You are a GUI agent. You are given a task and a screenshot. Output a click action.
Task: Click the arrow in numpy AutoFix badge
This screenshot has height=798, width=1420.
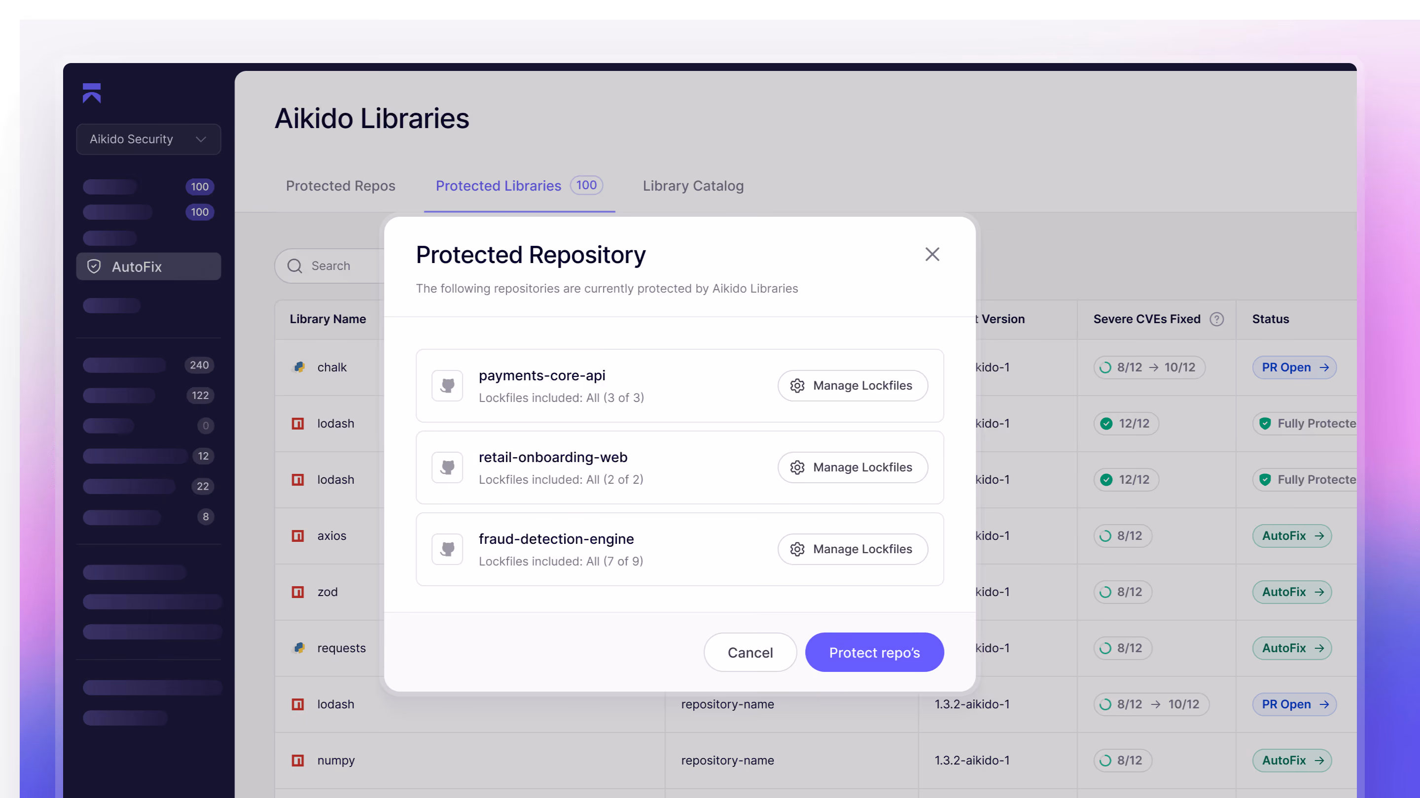tap(1318, 761)
